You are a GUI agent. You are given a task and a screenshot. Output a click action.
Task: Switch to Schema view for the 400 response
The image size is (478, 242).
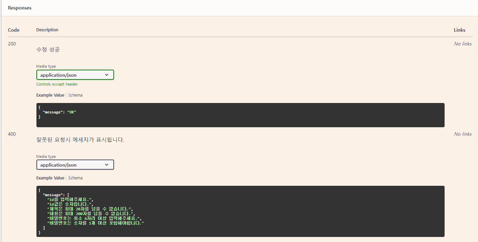(x=75, y=178)
